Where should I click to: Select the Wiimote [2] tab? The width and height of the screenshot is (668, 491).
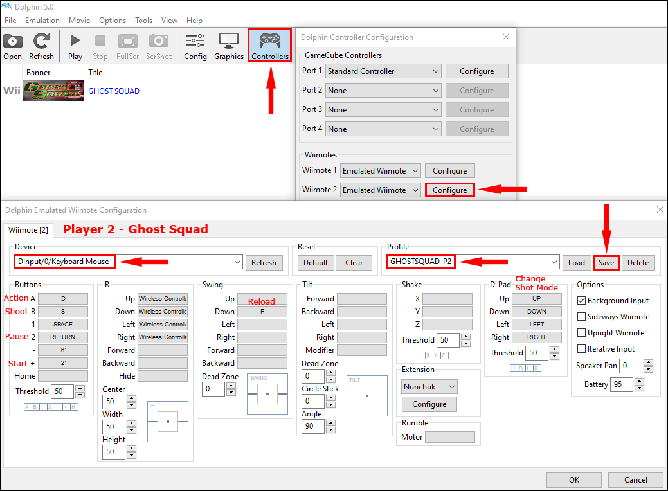(x=28, y=230)
